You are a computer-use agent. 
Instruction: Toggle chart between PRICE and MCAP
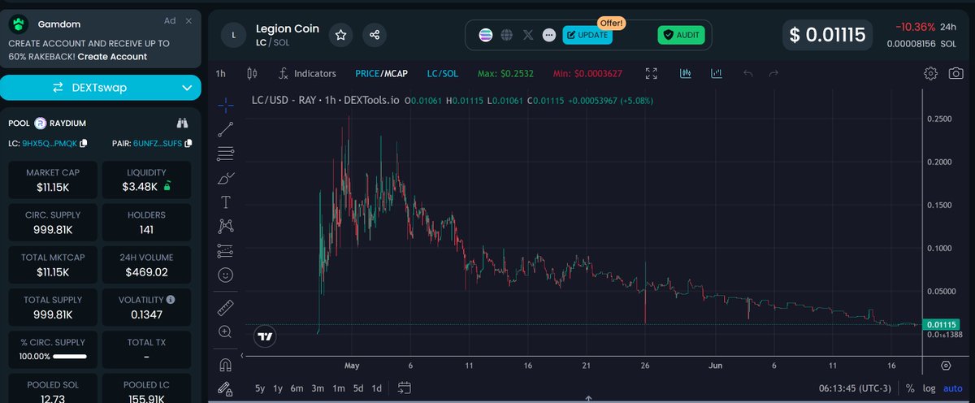[381, 73]
